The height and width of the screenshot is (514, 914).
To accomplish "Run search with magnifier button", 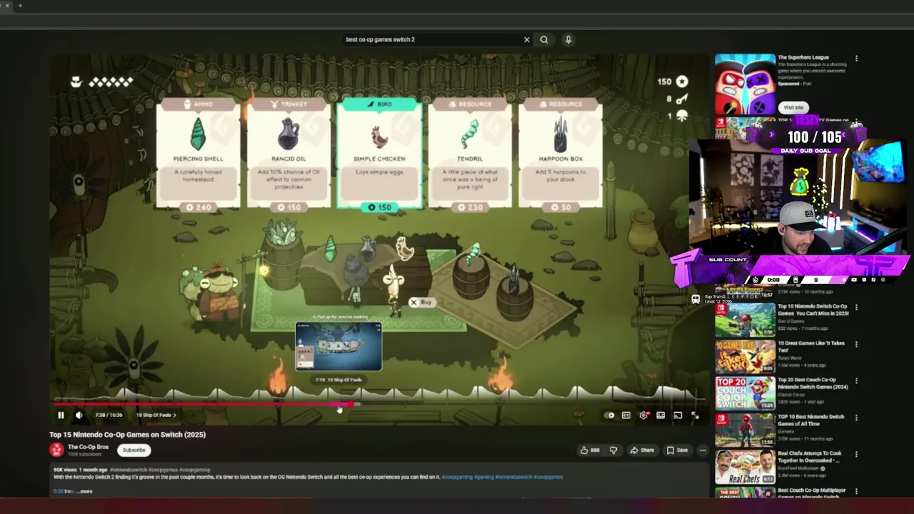I will [x=544, y=39].
